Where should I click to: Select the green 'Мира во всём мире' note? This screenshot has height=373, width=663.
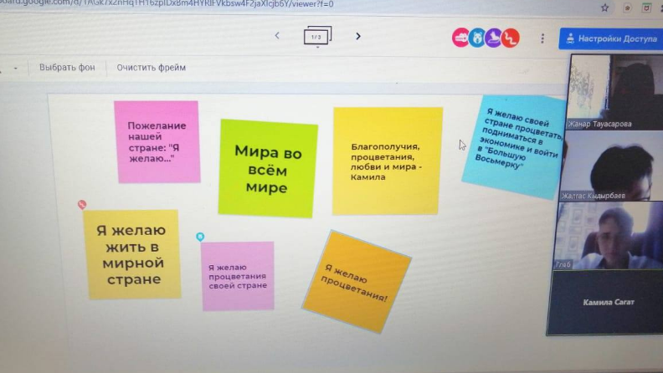click(268, 168)
